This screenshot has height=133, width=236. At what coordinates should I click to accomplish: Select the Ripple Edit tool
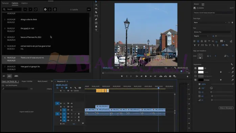click(96, 8)
